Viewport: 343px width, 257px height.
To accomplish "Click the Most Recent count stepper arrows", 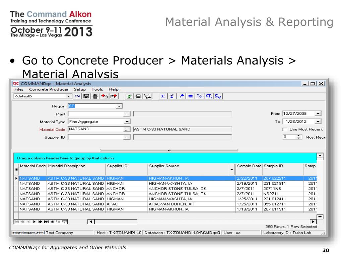I will click(x=298, y=137).
